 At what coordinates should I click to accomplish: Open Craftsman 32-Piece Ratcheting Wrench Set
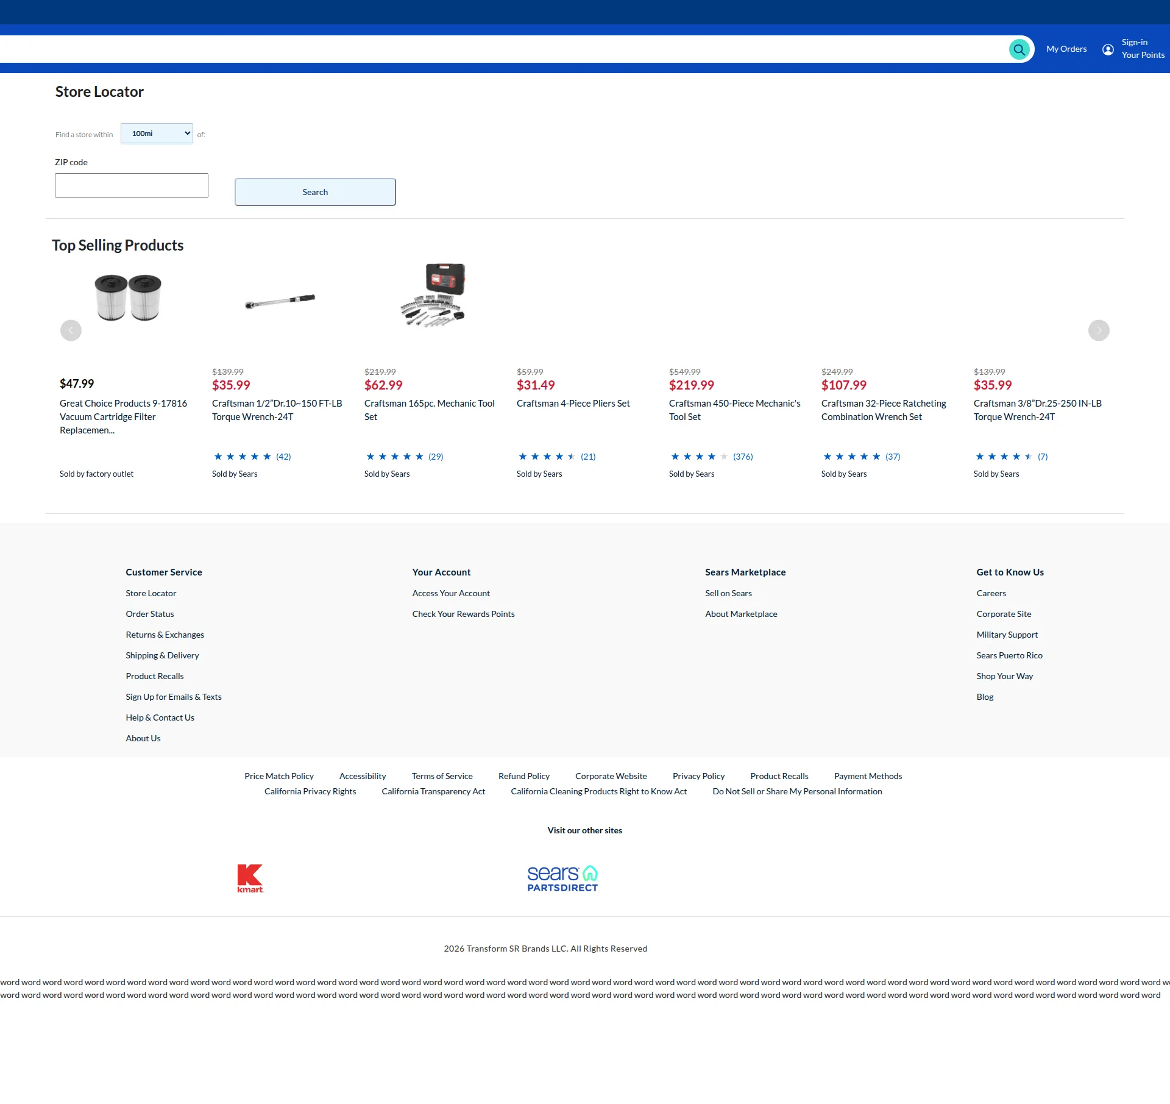pos(884,410)
